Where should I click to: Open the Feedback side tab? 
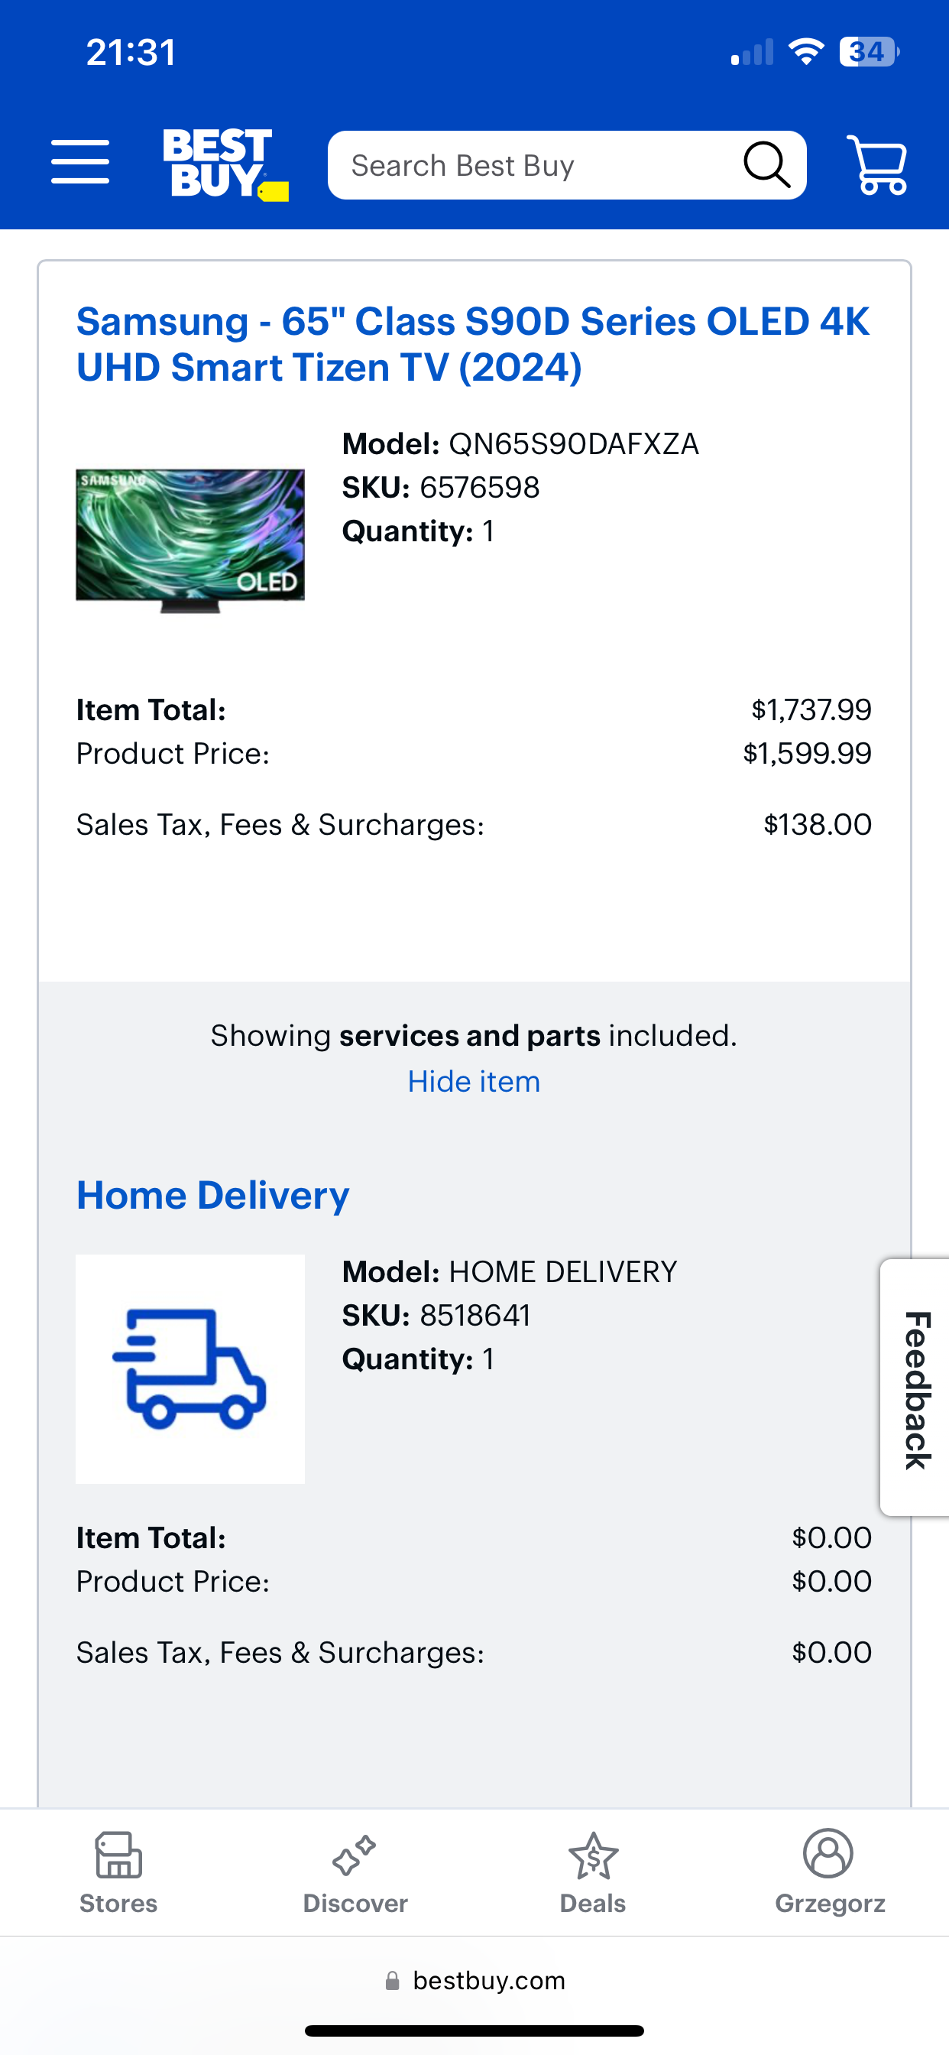click(x=917, y=1388)
